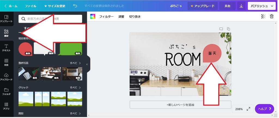Image resolution: width=279 pixels, height=118 pixels.
Task: Select the middle free photo thumbnail
Action: point(51,74)
